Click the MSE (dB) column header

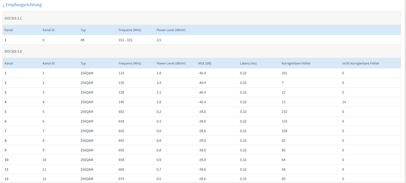pos(205,63)
